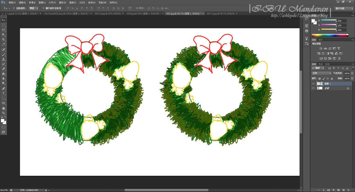The height and width of the screenshot is (192, 355).
Task: Switch to the HA-Frame065.png document tab
Action: click(x=66, y=13)
